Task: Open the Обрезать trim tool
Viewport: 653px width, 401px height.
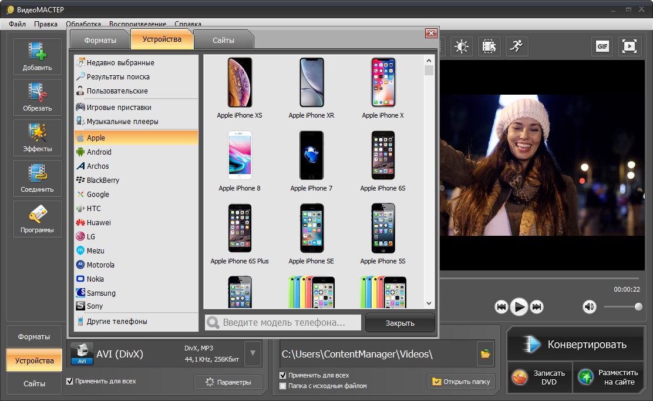Action: pyautogui.click(x=37, y=97)
